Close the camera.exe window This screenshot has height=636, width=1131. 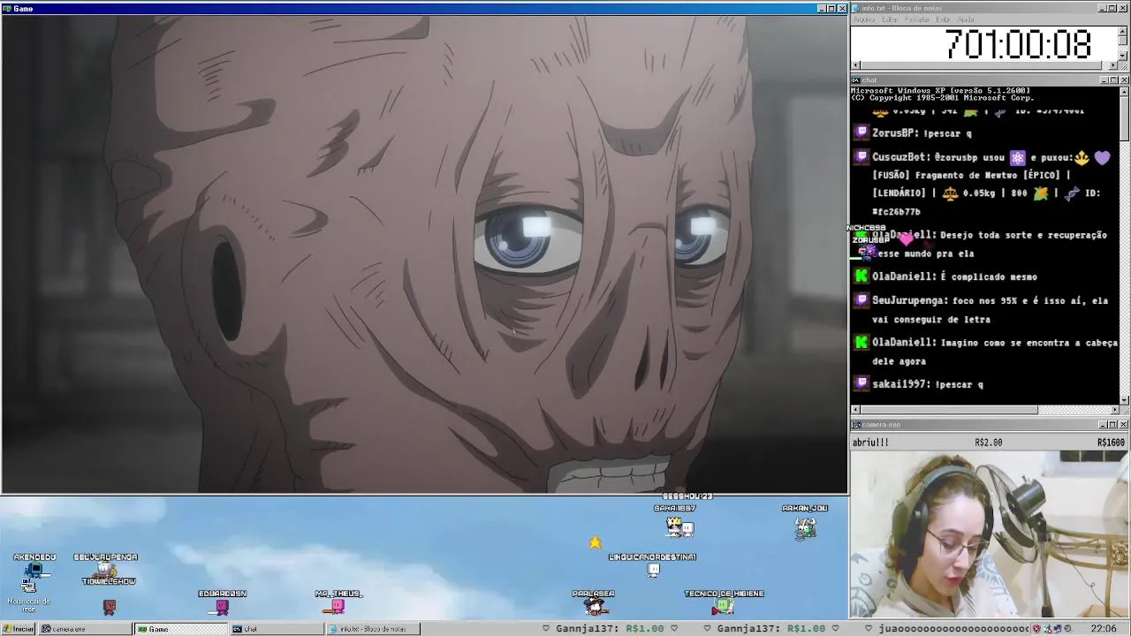tap(1124, 424)
